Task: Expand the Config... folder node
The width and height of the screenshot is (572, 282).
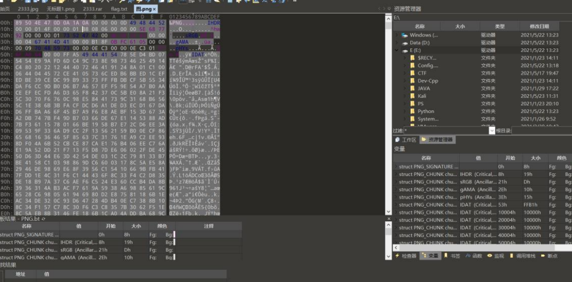Action: click(404, 65)
